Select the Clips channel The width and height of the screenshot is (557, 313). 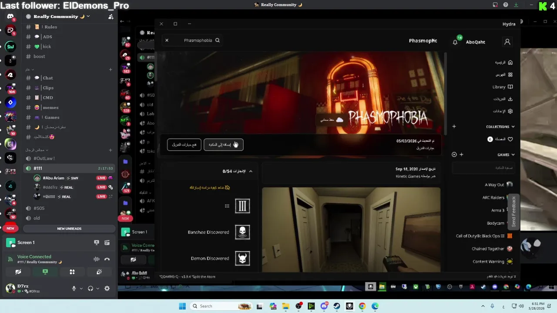click(69, 88)
